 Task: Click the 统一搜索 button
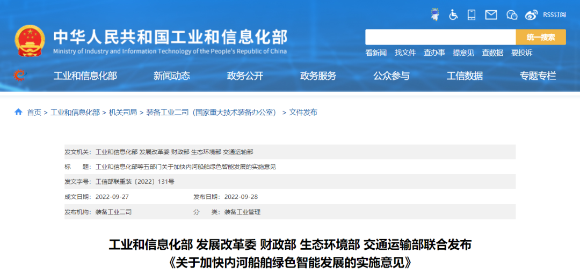(x=541, y=37)
